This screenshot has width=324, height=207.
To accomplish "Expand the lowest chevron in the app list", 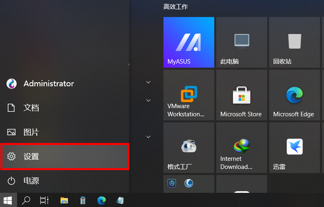I will coord(148,137).
